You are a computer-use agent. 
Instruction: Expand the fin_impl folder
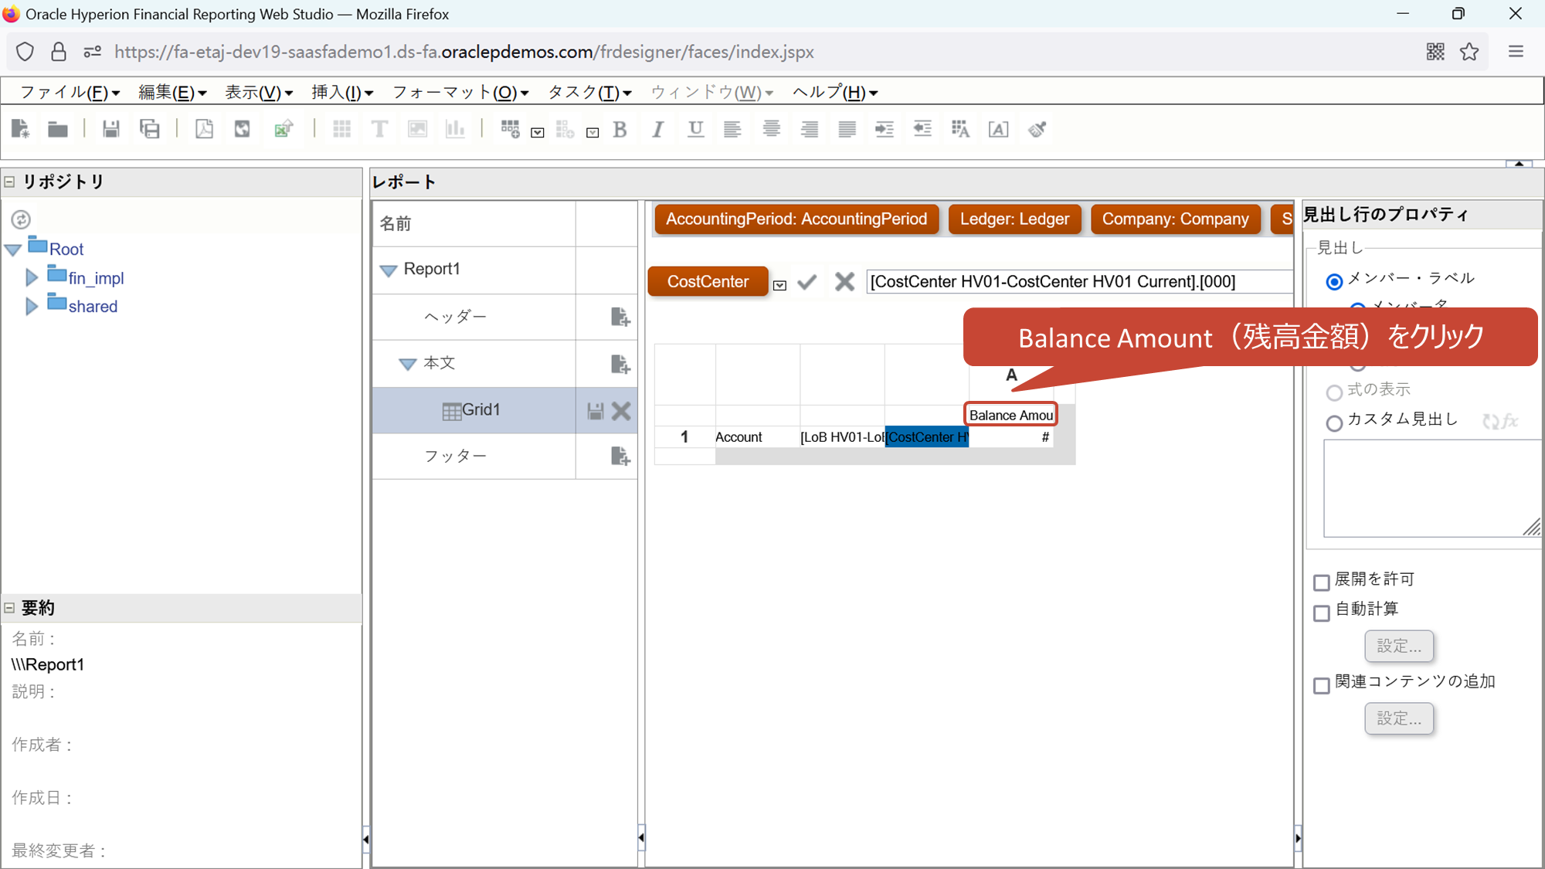(x=32, y=278)
